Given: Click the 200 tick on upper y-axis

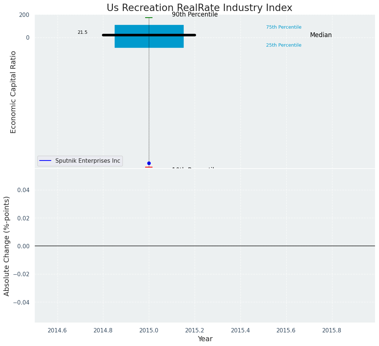Looking at the screenshot, I should point(24,15).
